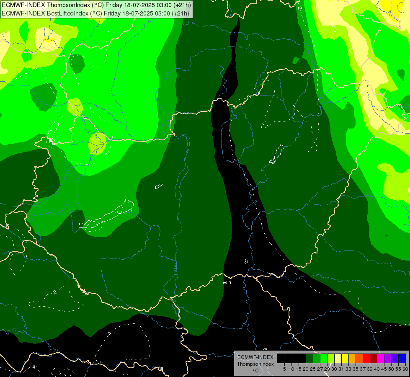This screenshot has height=377, width=410.
Task: Click the legend's ThompsonIndex label
Action: coord(255,364)
